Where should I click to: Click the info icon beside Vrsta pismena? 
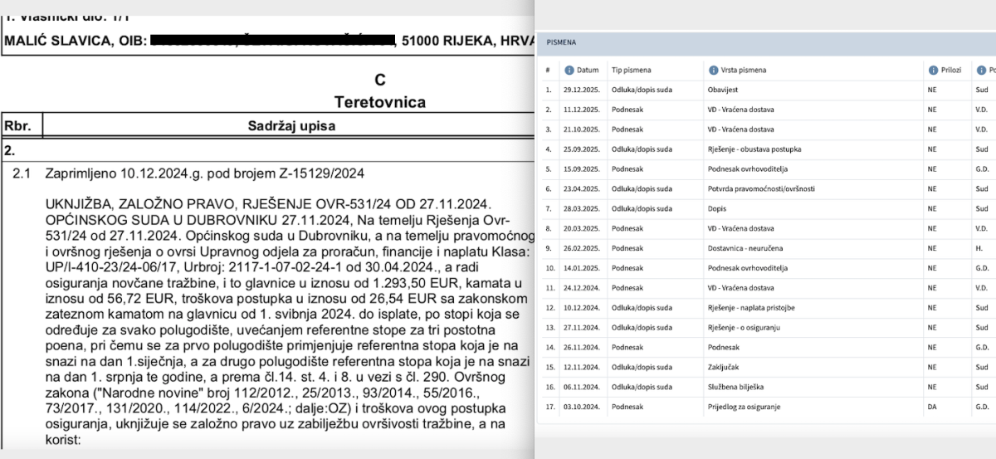point(714,70)
